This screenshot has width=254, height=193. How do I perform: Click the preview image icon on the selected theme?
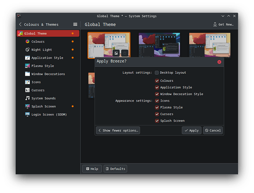pyautogui.click(x=116, y=53)
